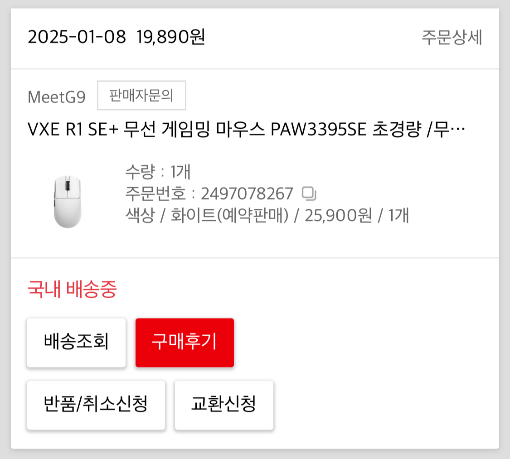Copy the order number with the copy icon
The width and height of the screenshot is (510, 459).
click(x=309, y=193)
